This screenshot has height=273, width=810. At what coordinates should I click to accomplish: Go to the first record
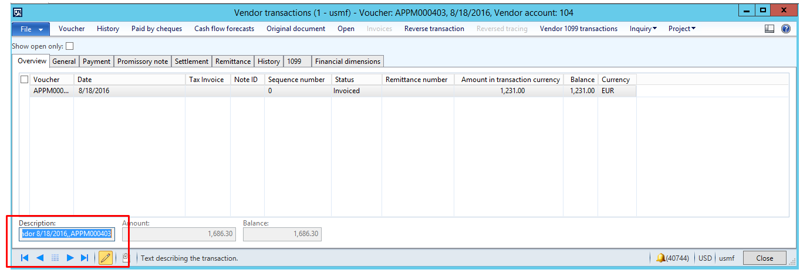click(x=25, y=258)
